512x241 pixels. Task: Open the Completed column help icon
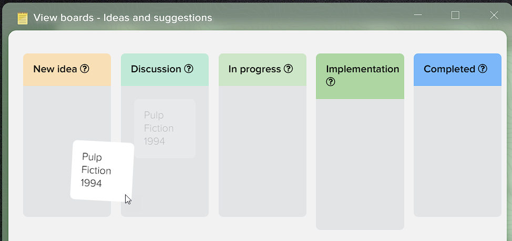point(483,69)
